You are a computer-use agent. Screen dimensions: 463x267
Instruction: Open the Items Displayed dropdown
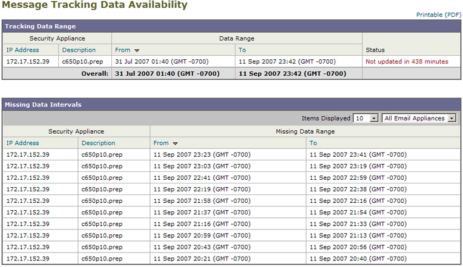[366, 118]
